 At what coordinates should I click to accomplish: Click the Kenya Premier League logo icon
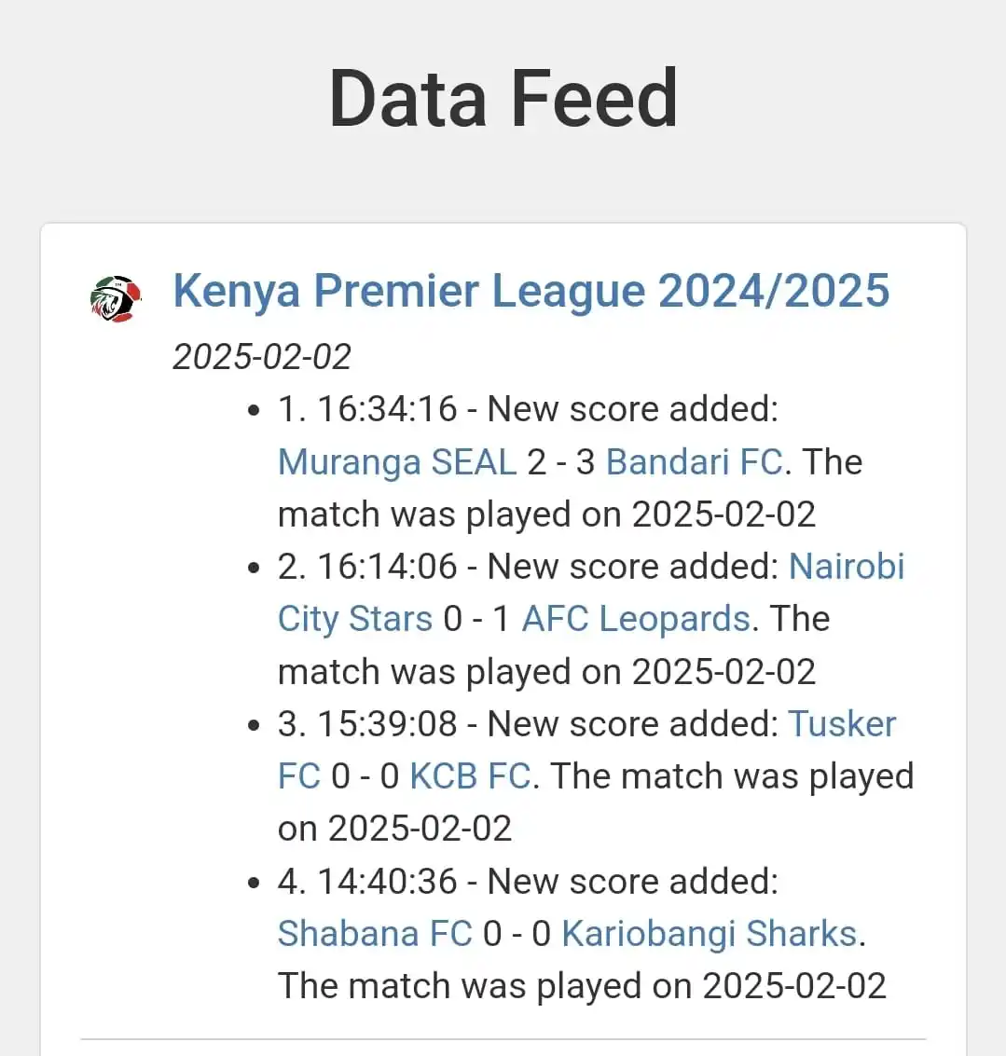tap(116, 298)
